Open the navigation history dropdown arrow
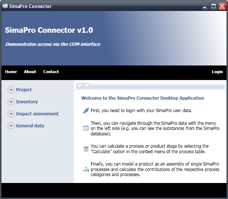Viewport: 228px width, 199px height. tap(92, 86)
